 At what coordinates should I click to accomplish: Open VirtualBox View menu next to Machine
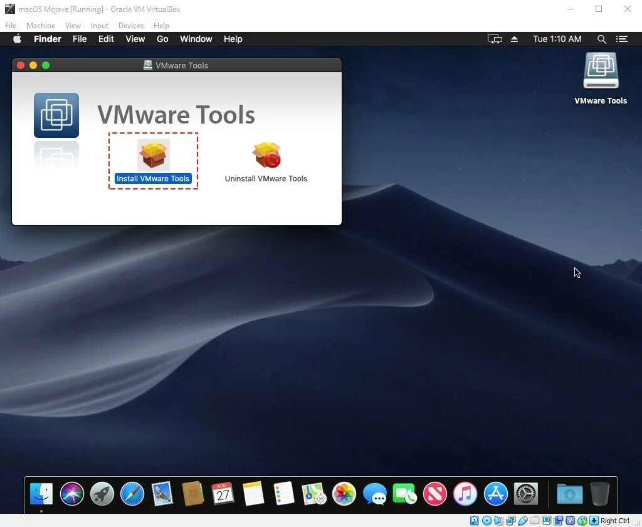[73, 25]
